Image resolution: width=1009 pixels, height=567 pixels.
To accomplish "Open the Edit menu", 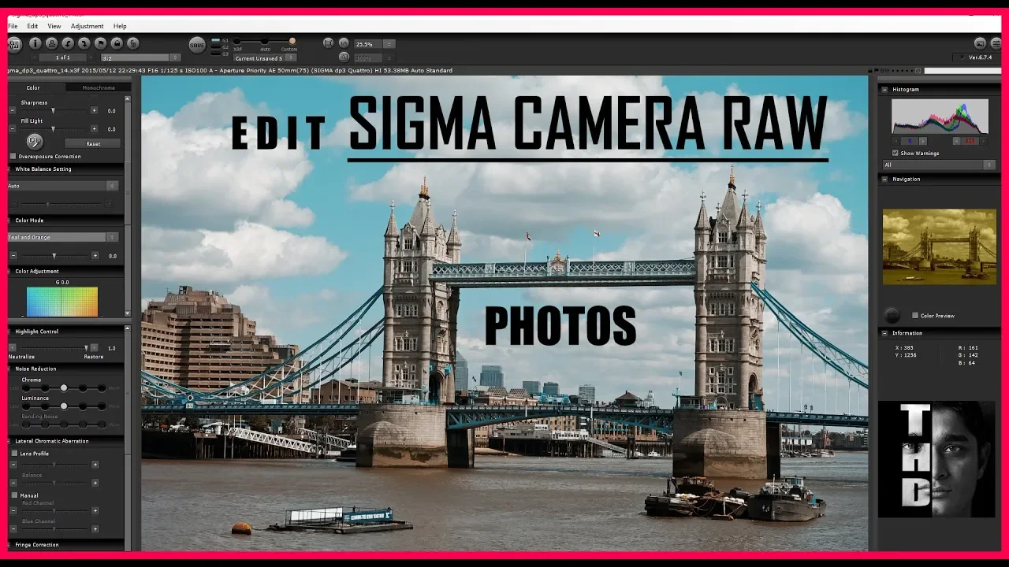I will pyautogui.click(x=32, y=26).
